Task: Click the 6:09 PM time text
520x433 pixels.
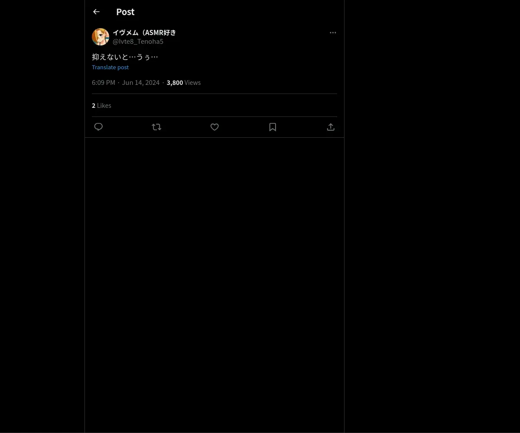Action: pyautogui.click(x=104, y=83)
